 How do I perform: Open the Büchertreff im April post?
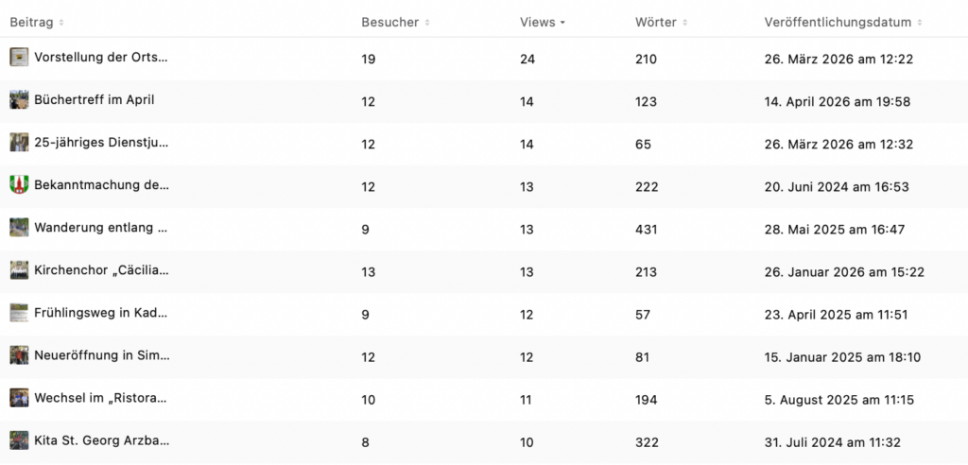click(94, 100)
